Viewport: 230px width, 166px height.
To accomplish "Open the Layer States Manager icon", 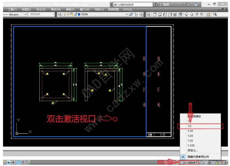I will tap(141, 14).
